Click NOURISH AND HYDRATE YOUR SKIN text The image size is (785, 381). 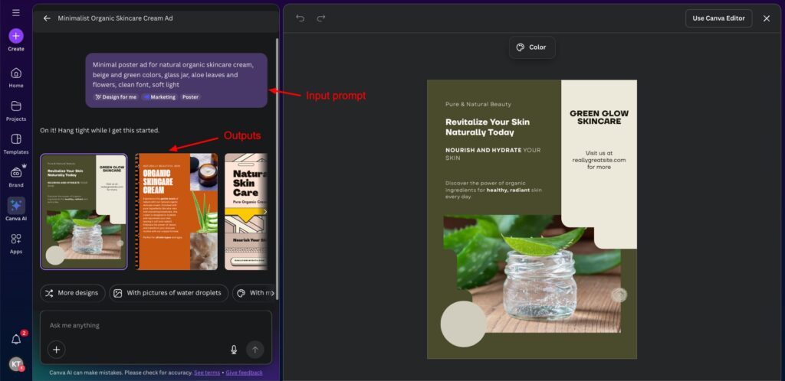coord(493,154)
